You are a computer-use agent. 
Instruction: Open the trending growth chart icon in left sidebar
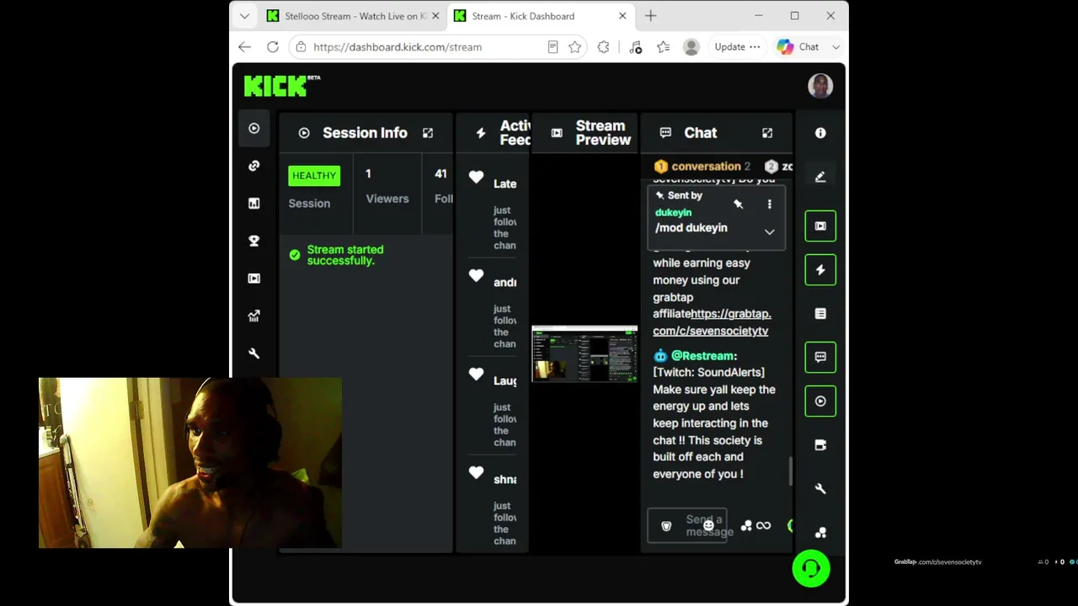253,316
